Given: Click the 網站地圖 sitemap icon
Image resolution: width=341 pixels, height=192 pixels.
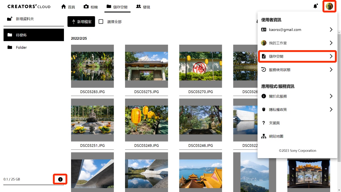Looking at the screenshot, I should tap(264, 136).
